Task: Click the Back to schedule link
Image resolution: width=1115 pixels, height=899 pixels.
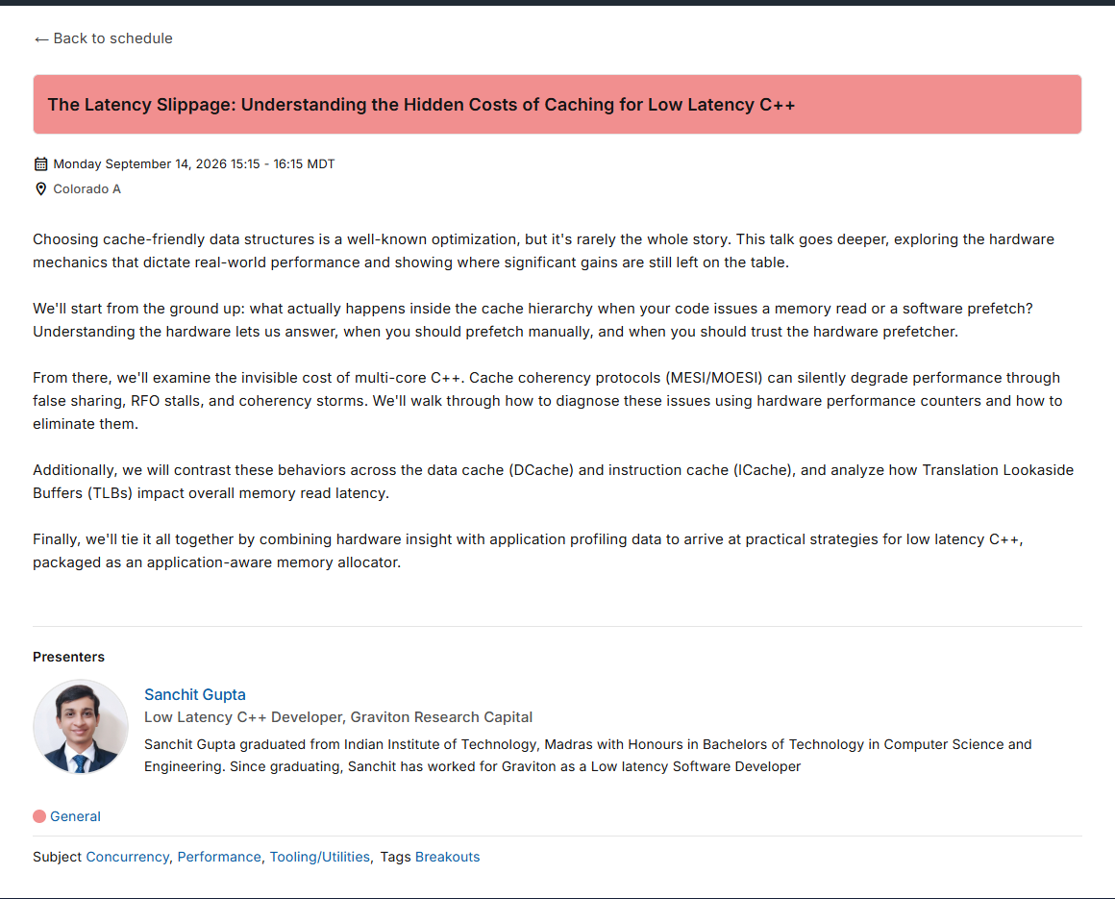Action: pyautogui.click(x=103, y=38)
